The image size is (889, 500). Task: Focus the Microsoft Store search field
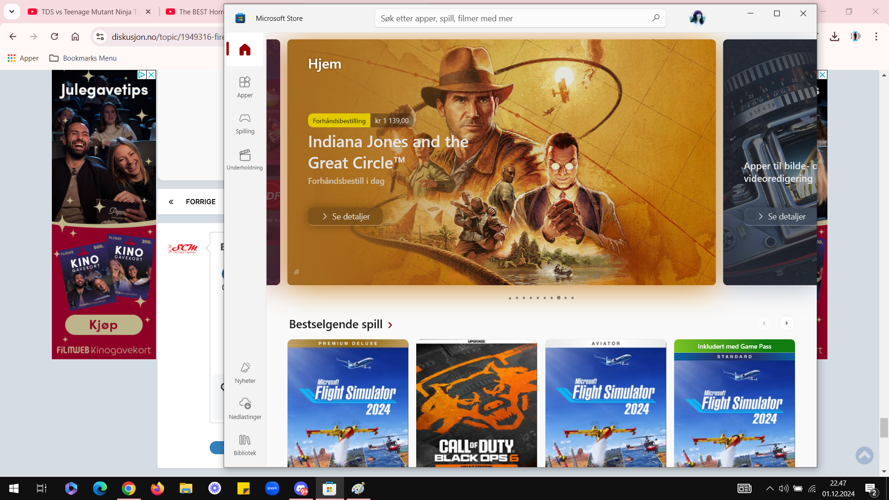513,18
